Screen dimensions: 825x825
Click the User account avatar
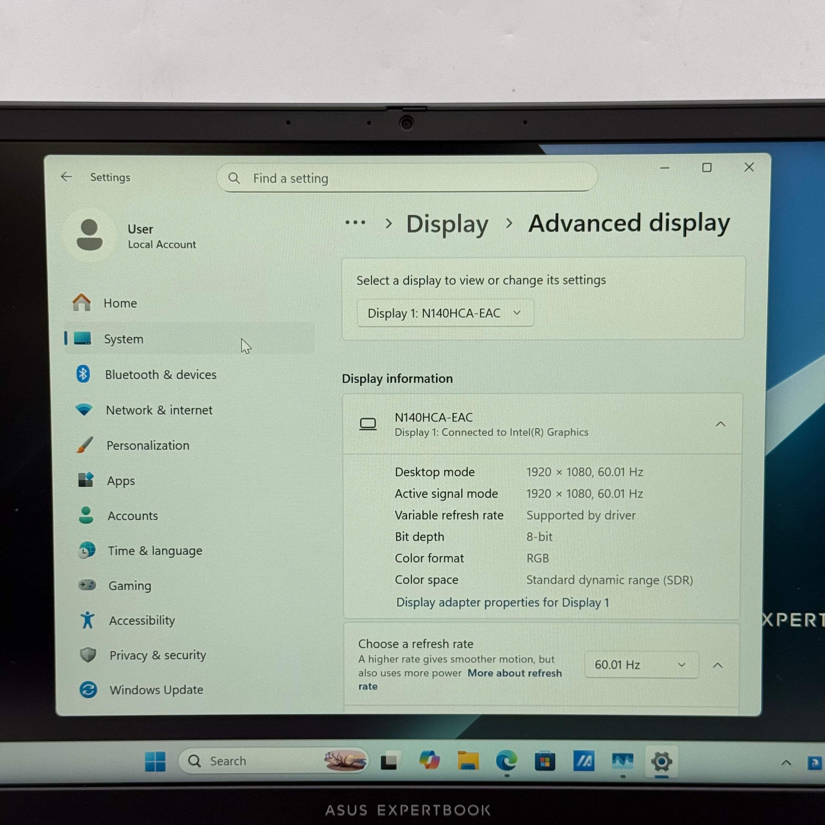[90, 235]
